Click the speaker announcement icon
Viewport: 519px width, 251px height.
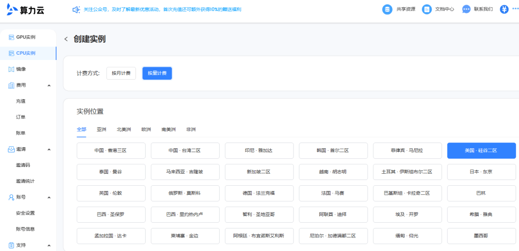pyautogui.click(x=76, y=10)
